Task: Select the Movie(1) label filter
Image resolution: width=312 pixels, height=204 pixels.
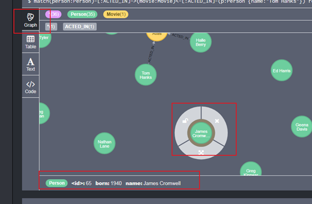Action: click(x=116, y=14)
